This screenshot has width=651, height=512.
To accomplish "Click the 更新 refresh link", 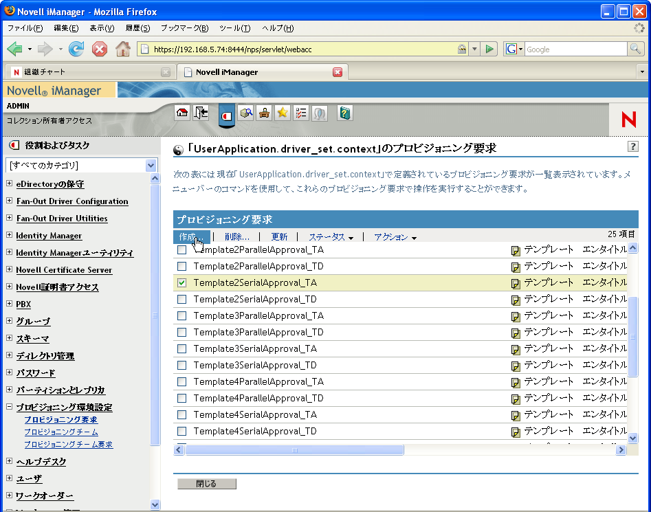I will click(279, 237).
